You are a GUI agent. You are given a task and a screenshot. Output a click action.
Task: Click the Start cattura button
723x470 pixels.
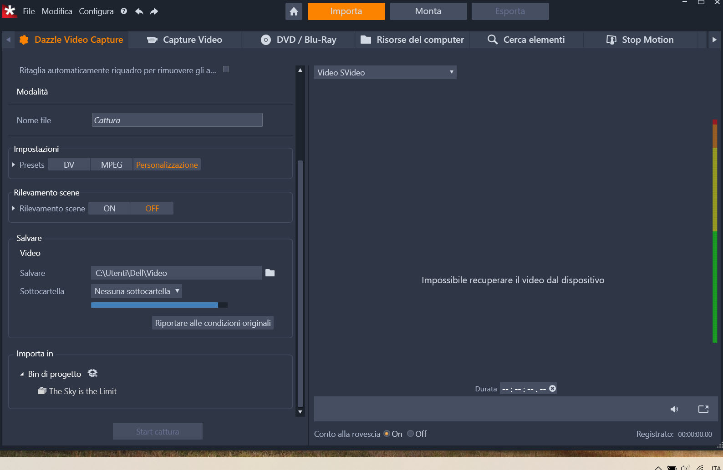click(x=158, y=431)
